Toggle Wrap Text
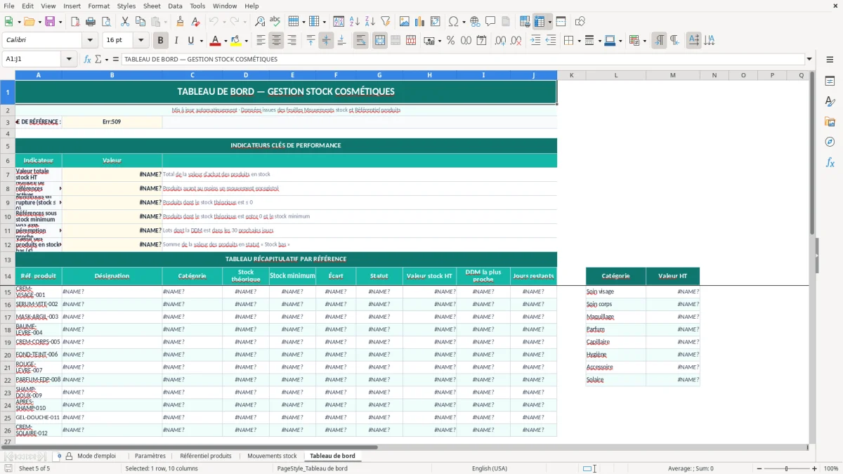 (360, 41)
